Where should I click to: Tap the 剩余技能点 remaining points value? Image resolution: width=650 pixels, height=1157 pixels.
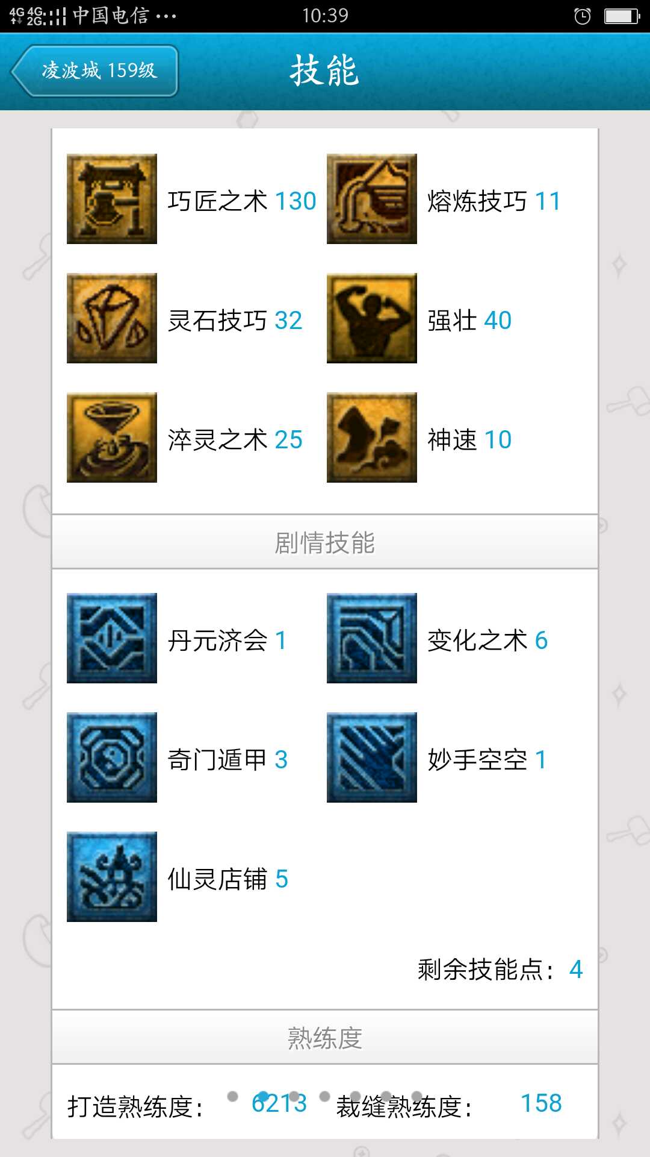(x=576, y=970)
